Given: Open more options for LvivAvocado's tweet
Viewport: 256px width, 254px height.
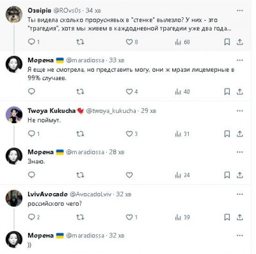Looking at the screenshot, I should [240, 194].
